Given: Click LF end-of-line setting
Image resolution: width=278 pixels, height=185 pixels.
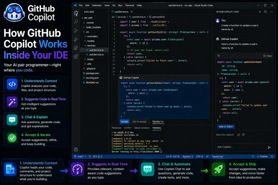Looking at the screenshot, I should click(x=207, y=156).
